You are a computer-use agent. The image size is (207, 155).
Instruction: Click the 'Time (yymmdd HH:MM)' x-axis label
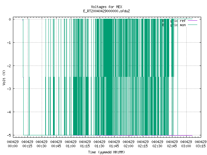tap(106, 152)
